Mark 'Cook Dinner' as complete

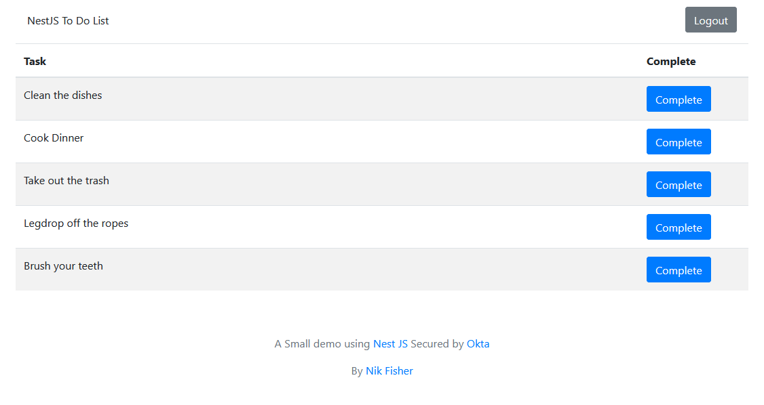[x=679, y=142]
